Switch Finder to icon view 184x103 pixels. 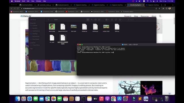88,20
